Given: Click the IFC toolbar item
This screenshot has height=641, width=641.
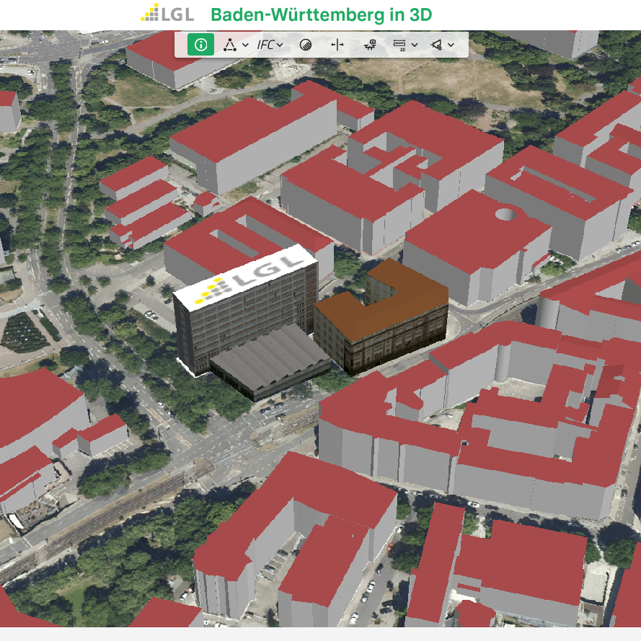Looking at the screenshot, I should pyautogui.click(x=265, y=45).
